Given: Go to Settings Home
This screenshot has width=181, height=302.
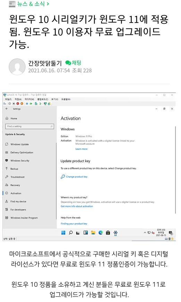Looking at the screenshot, I should pyautogui.click(x=11, y=118).
